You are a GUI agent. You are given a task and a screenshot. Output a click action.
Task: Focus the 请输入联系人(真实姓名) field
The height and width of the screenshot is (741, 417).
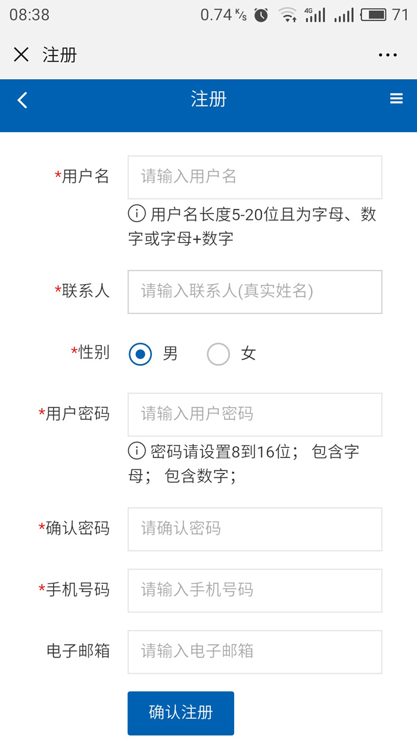(x=255, y=292)
